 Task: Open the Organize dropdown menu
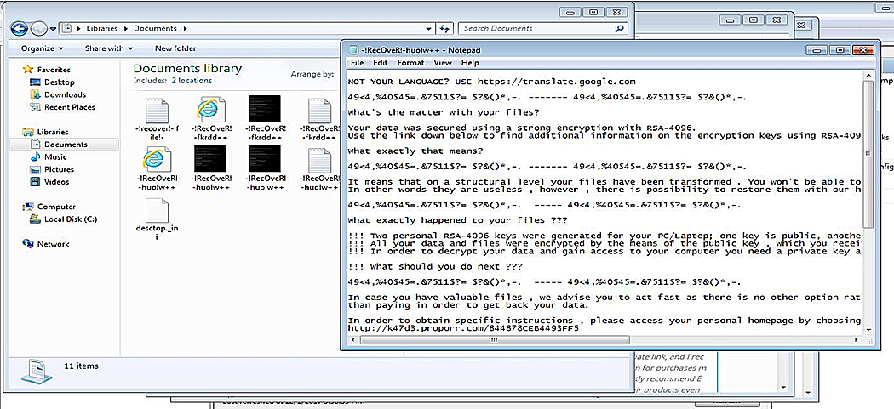43,48
